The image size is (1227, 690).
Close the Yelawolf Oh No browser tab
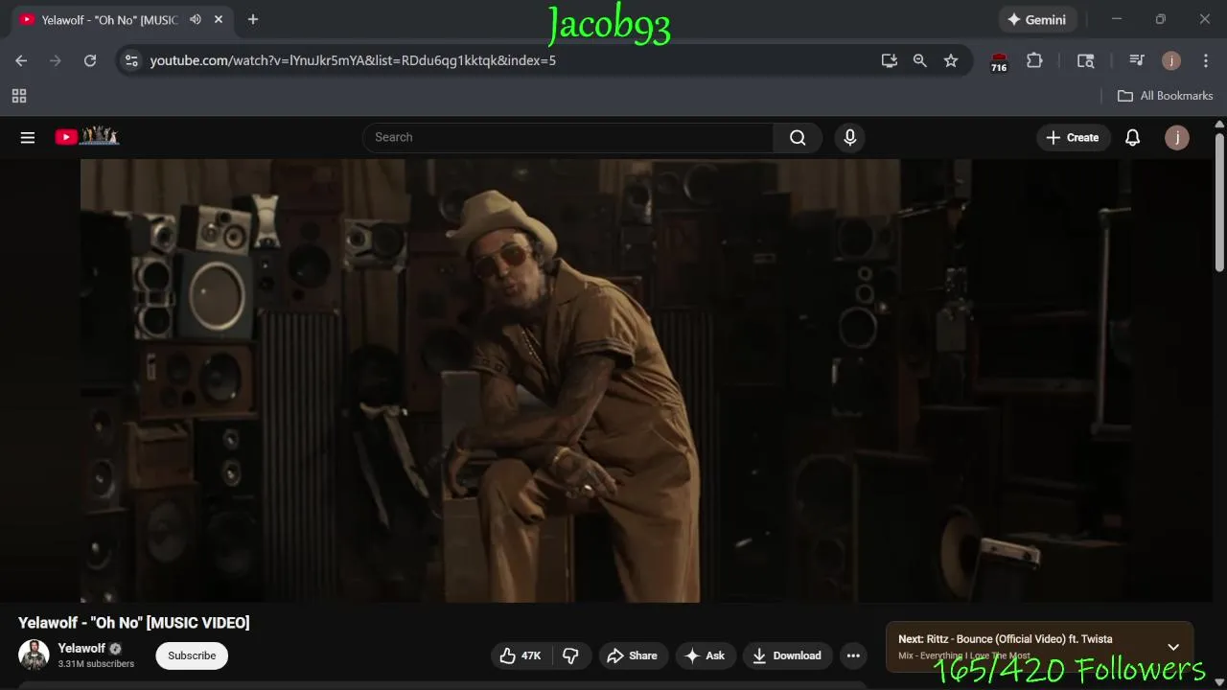coord(219,19)
